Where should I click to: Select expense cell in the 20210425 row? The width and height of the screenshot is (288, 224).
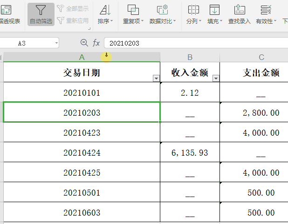(254, 172)
